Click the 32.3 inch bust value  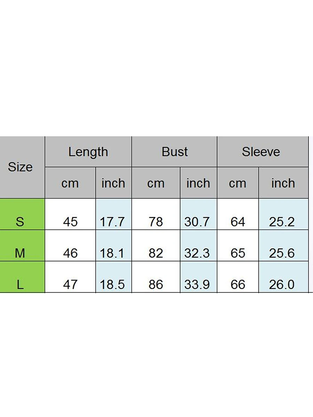pos(197,253)
